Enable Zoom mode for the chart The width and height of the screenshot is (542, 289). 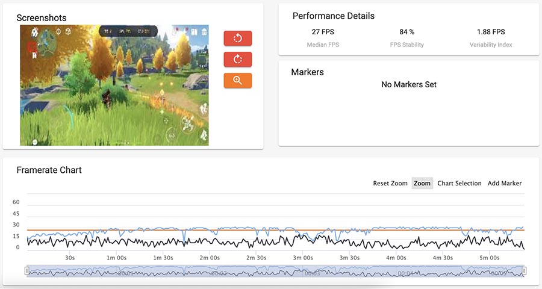[422, 183]
